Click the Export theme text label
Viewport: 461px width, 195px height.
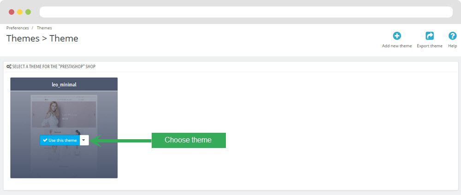(430, 46)
